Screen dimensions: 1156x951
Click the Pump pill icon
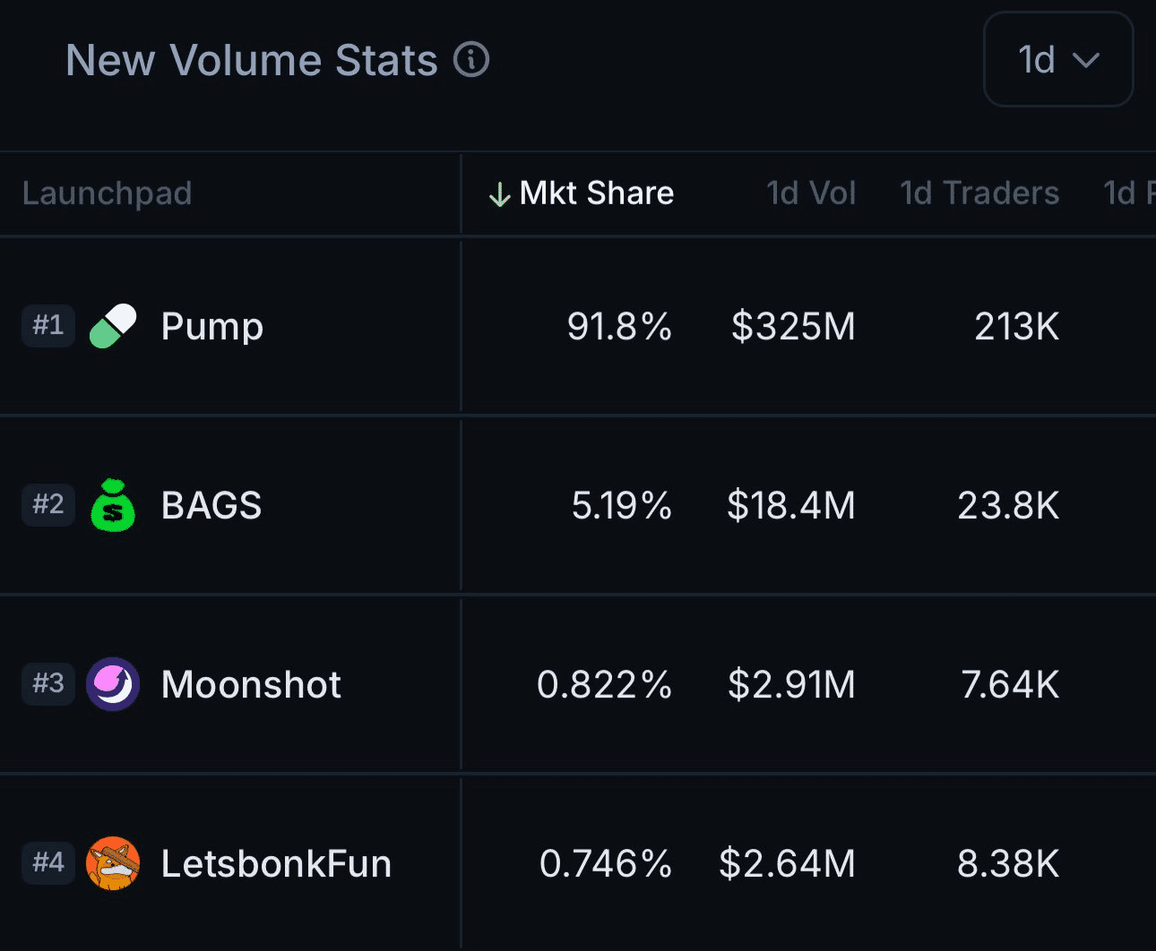tap(112, 325)
